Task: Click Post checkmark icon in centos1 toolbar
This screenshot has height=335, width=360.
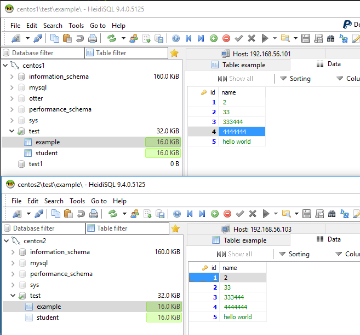Action: (x=239, y=38)
